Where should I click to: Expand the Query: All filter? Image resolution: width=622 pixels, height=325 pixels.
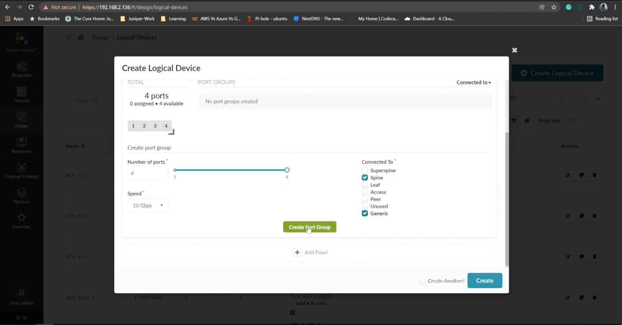click(x=84, y=101)
